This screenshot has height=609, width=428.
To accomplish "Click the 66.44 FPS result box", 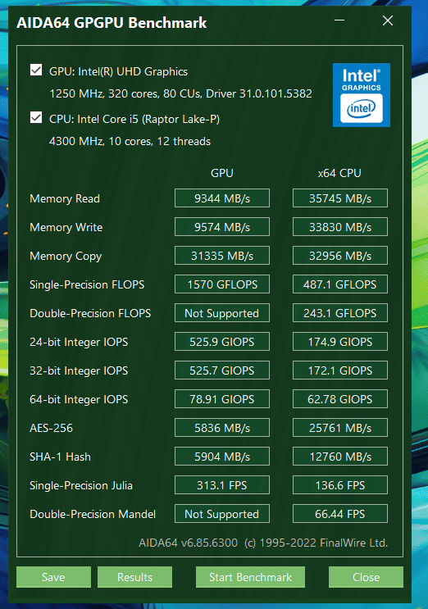I will 339,514.
